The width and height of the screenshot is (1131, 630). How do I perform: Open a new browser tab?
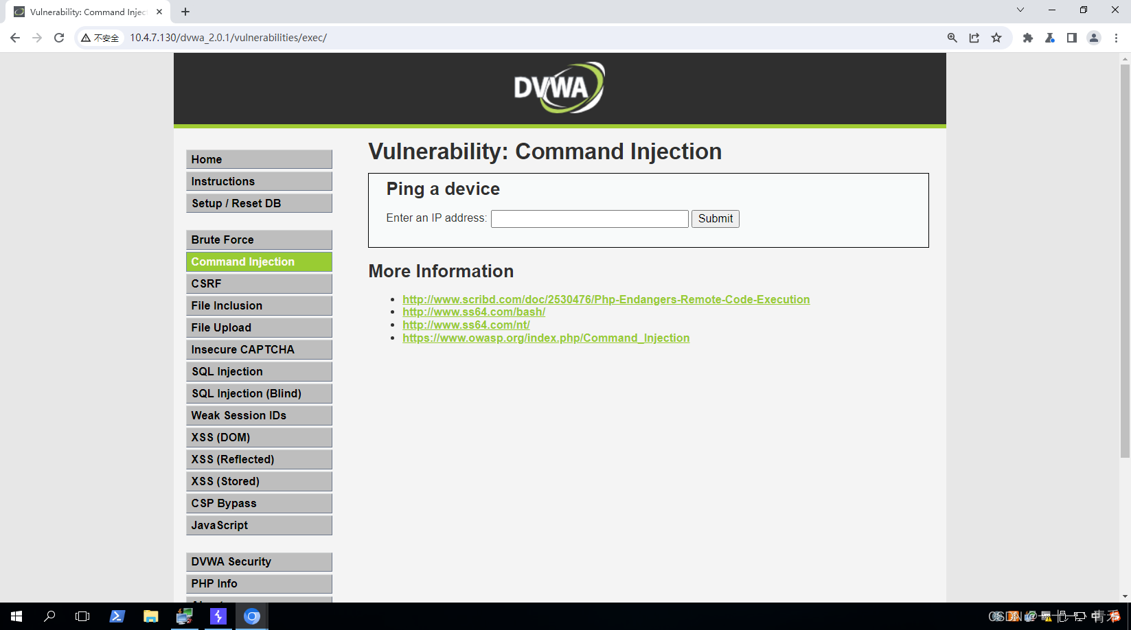(185, 12)
